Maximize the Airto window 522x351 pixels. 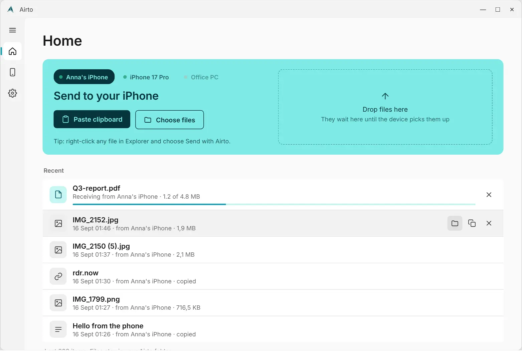tap(498, 10)
